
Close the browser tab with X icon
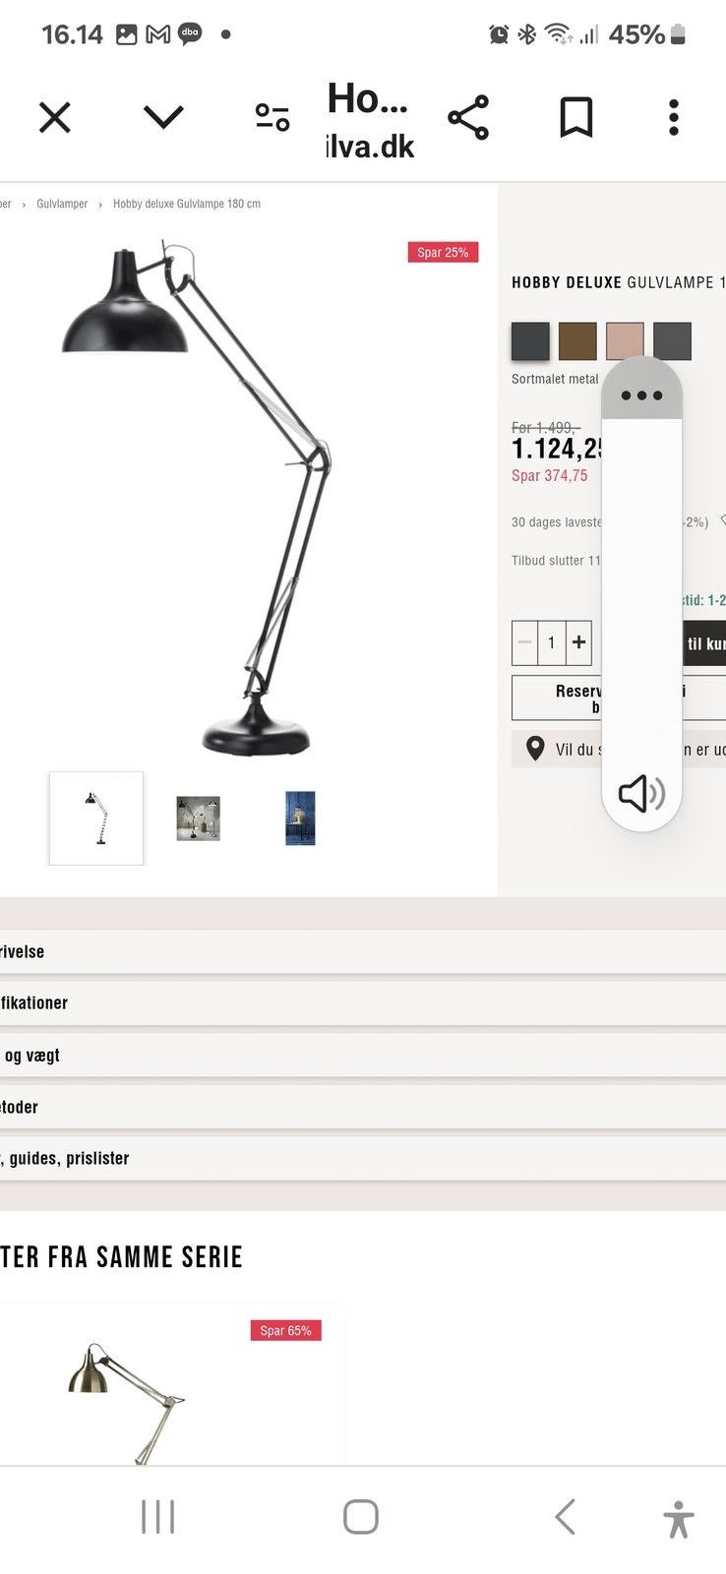tap(55, 118)
